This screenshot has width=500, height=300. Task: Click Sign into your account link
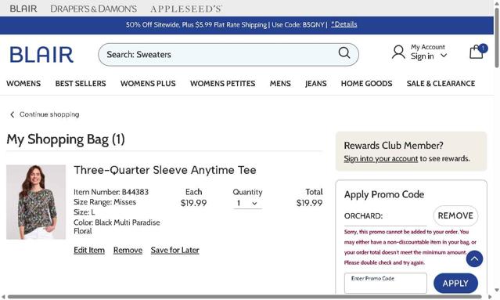coord(381,159)
